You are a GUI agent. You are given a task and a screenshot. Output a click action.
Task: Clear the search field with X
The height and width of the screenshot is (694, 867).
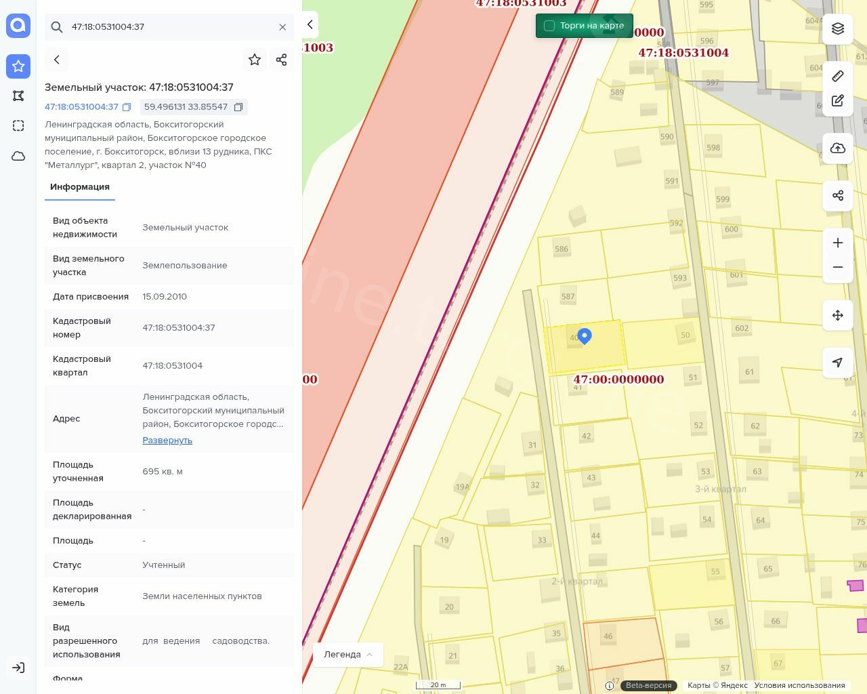point(282,27)
